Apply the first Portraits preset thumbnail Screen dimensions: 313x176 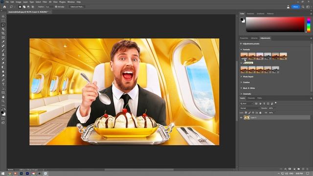click(244, 56)
